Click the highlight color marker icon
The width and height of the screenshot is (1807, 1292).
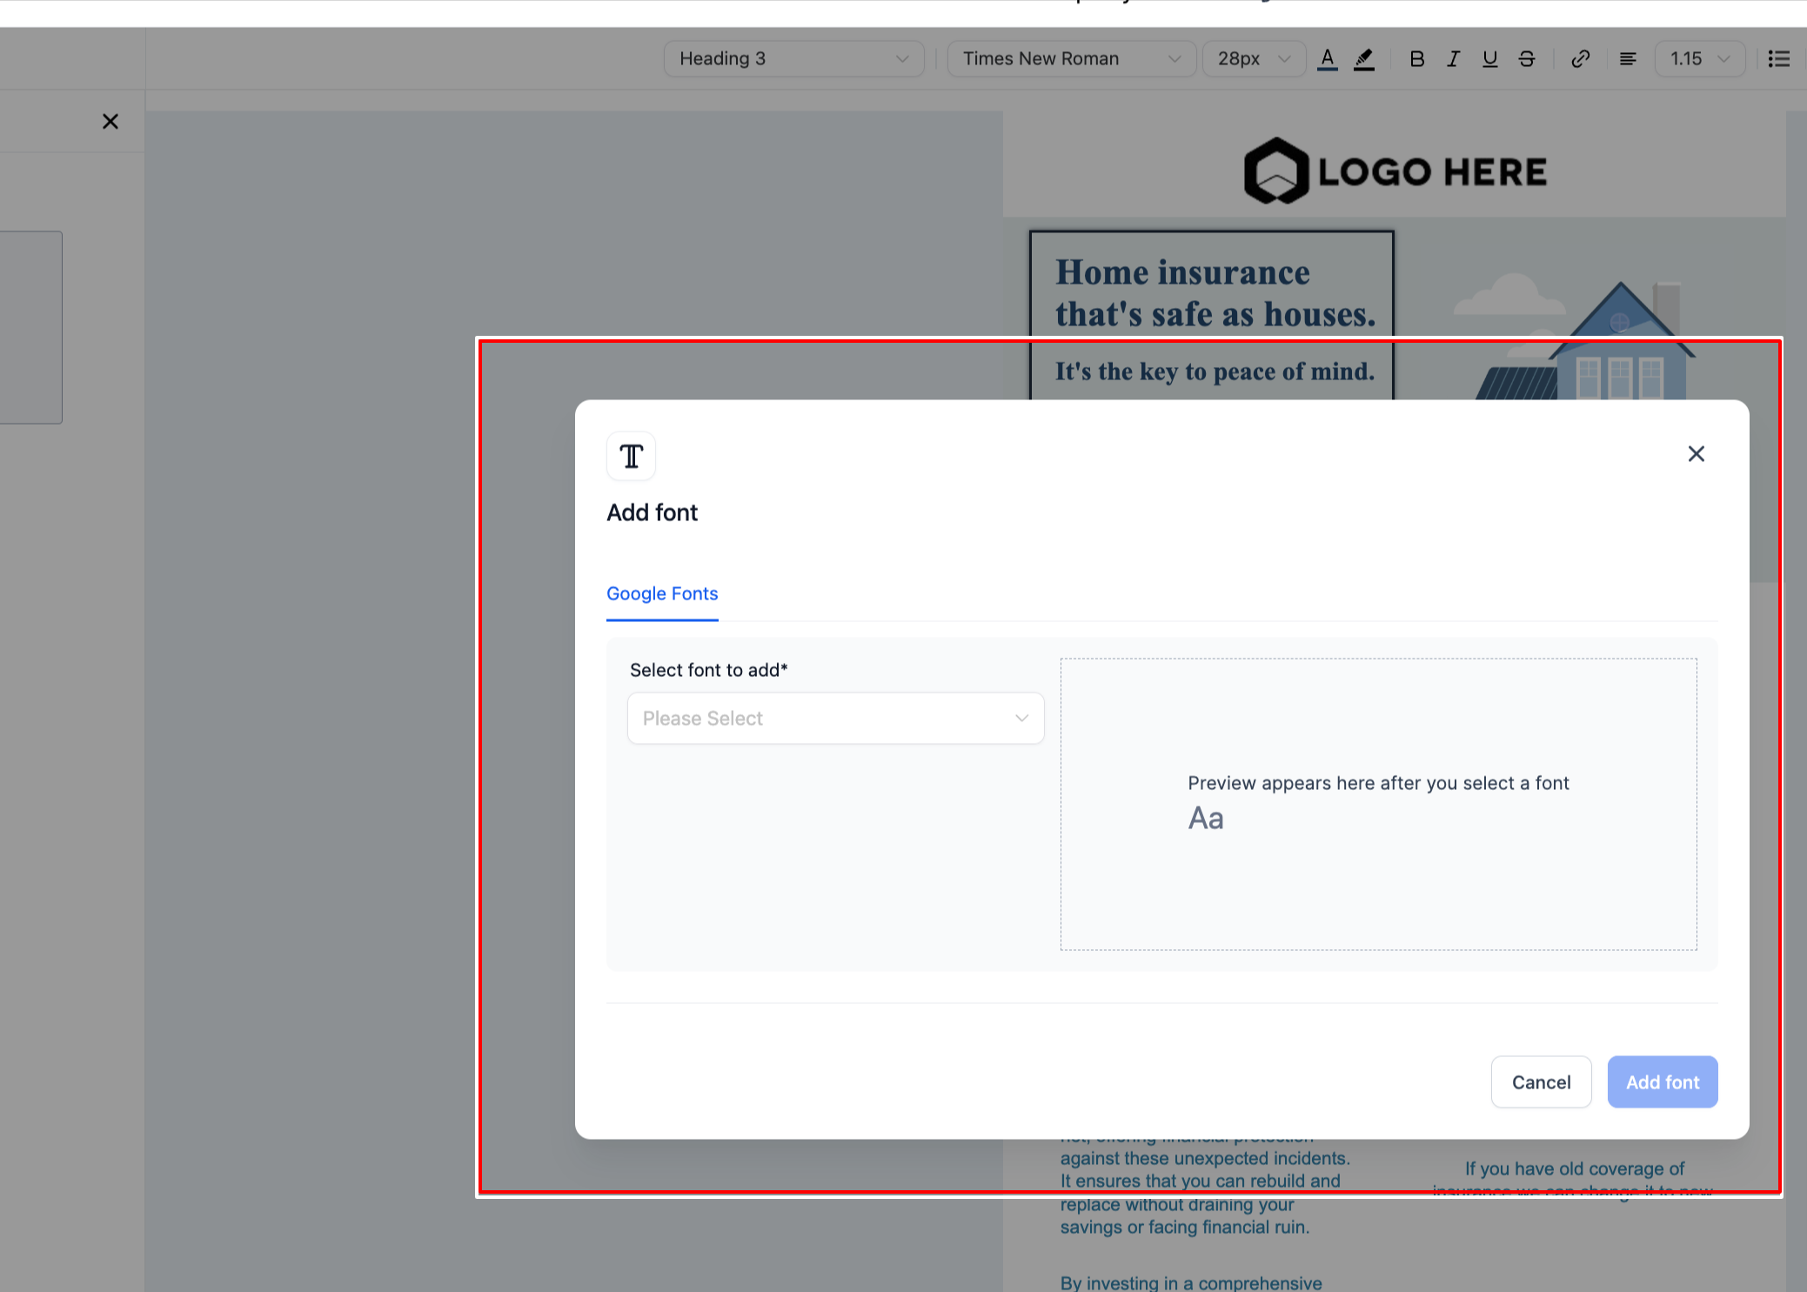tap(1363, 59)
